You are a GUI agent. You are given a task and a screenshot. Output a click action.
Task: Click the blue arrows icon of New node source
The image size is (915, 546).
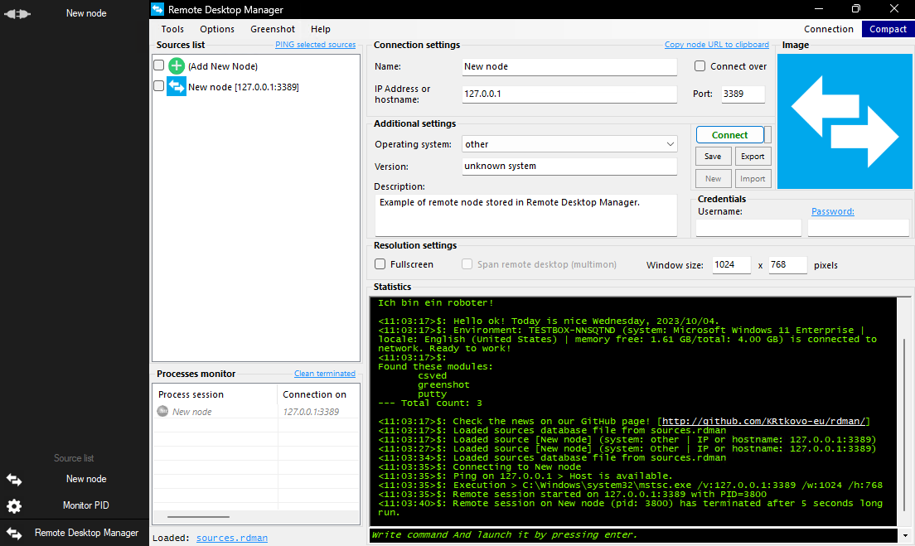(x=177, y=86)
